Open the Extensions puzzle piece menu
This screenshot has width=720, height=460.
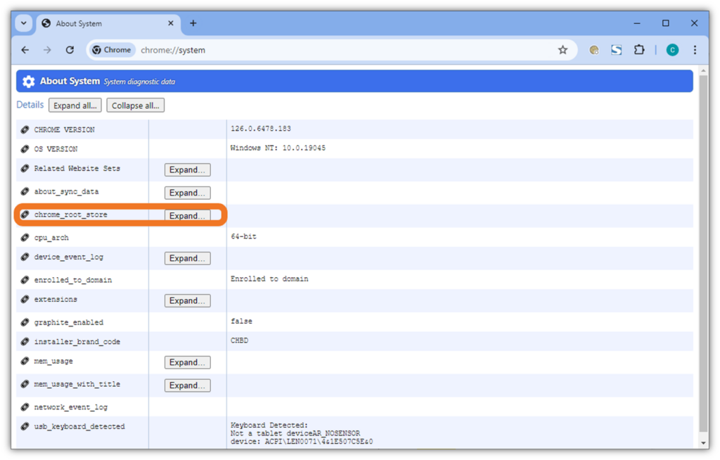pos(639,50)
